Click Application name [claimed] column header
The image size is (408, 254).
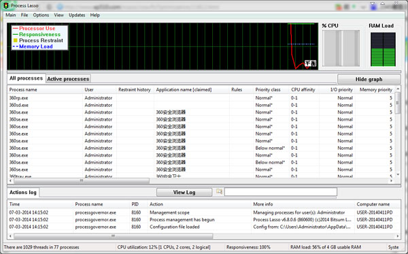point(192,90)
